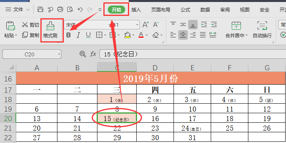
Task: Select the 2019年5月份 title cell
Action: click(151, 79)
